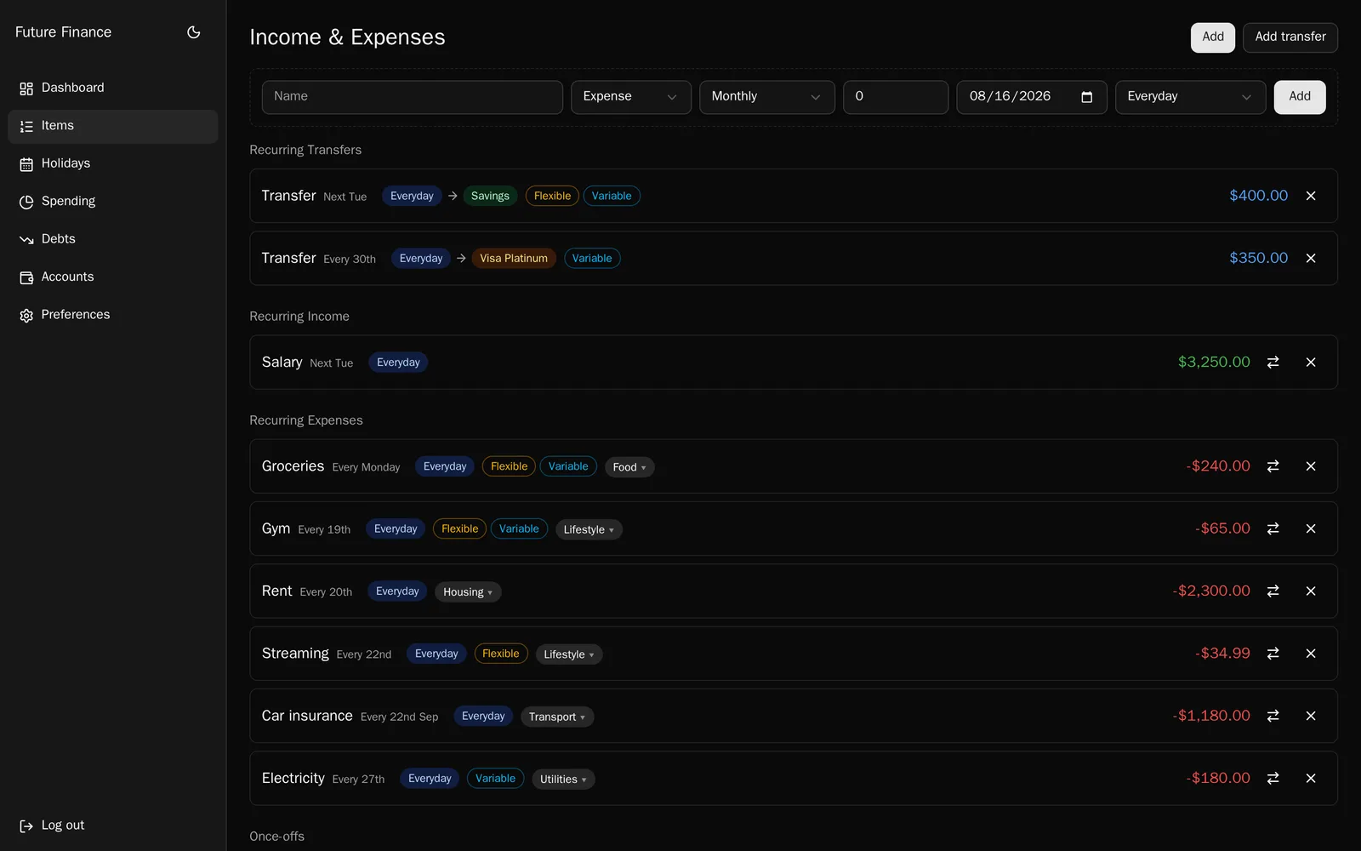
Task: Delete the $400.00 transfer
Action: point(1311,196)
